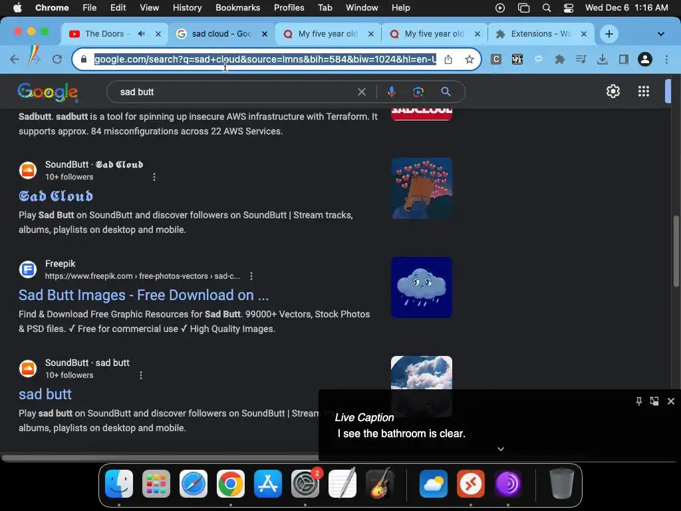
Task: Select the first My five year old tab
Action: point(328,33)
